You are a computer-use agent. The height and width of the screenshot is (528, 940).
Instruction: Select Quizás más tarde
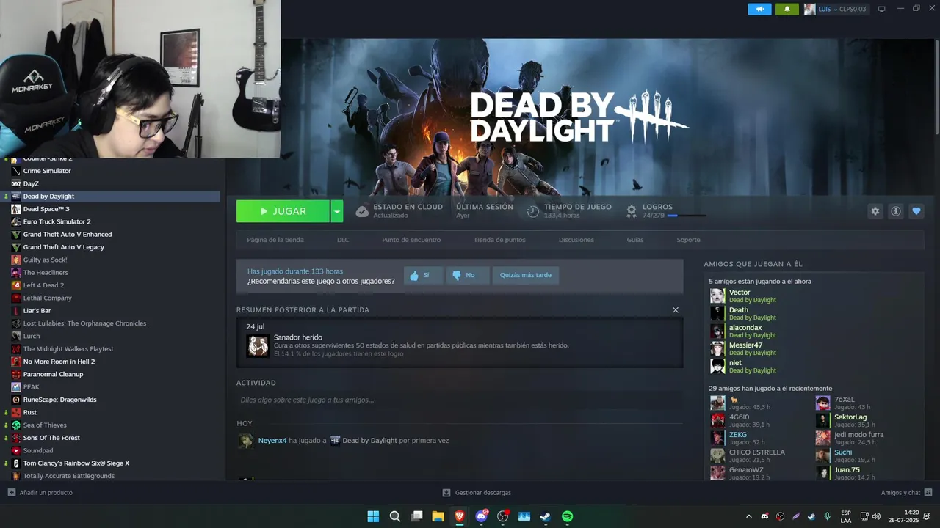click(x=526, y=276)
